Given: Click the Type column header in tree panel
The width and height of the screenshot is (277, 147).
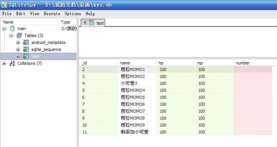Looking at the screenshot, I should 68,22.
